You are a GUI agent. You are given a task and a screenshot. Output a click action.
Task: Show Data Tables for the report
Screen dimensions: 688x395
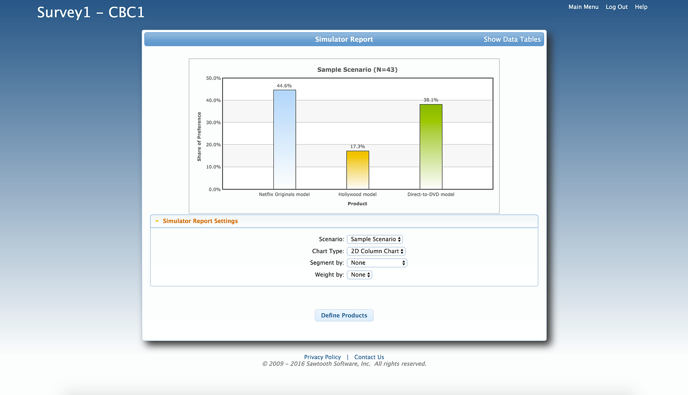512,39
